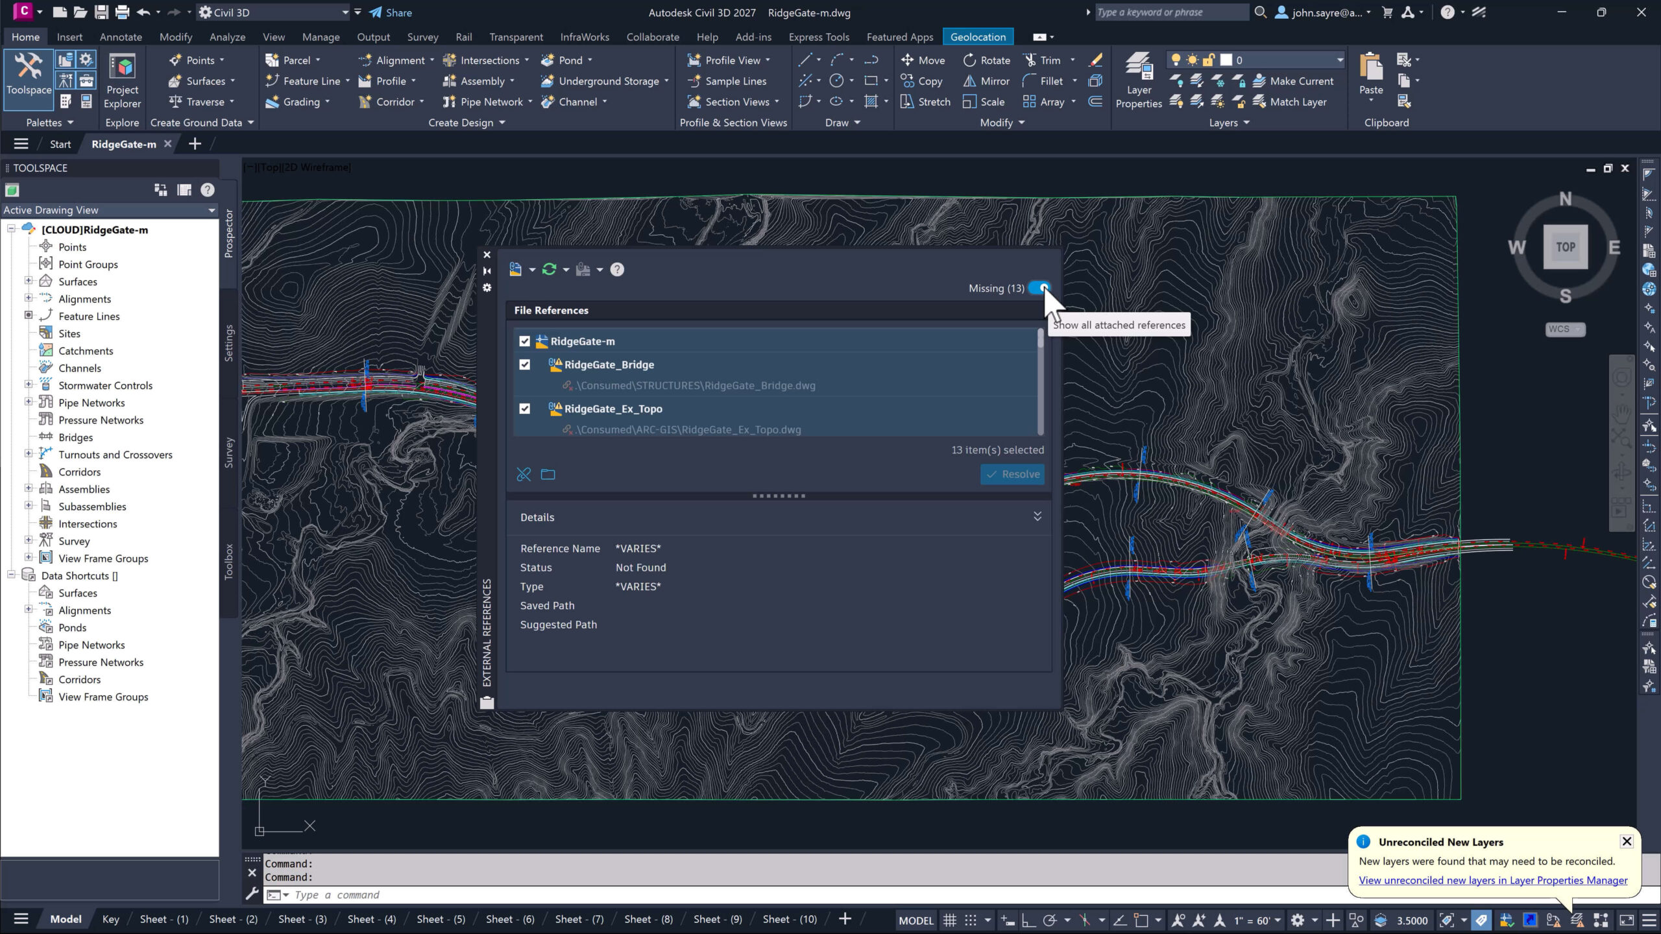Dismiss the Unreconciled New Layers notification
The image size is (1661, 934).
point(1627,841)
